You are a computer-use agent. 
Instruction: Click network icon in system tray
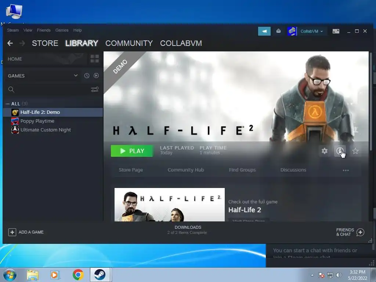[330, 275]
